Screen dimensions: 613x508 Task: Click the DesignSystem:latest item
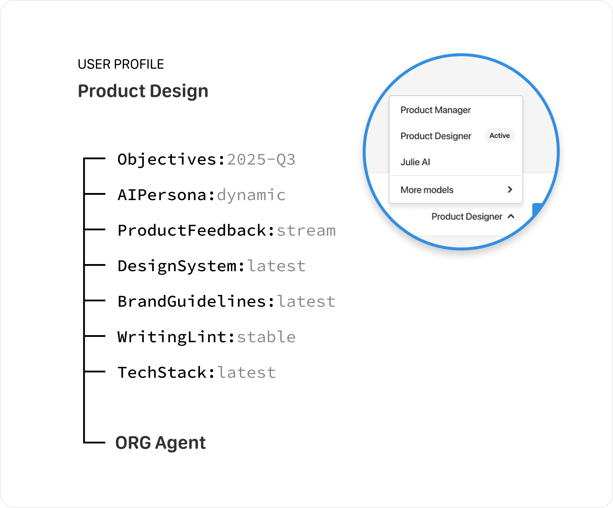212,266
